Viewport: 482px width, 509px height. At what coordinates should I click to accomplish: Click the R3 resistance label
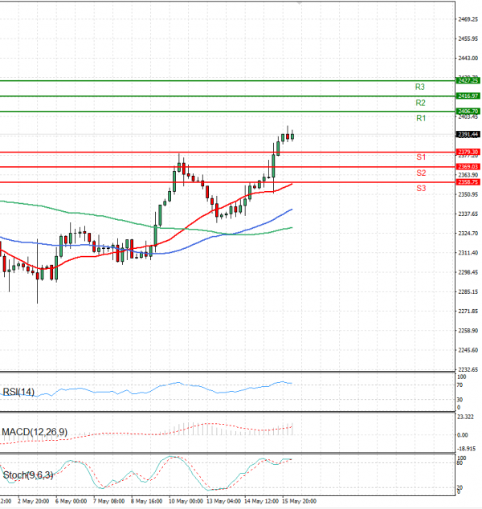tap(419, 87)
